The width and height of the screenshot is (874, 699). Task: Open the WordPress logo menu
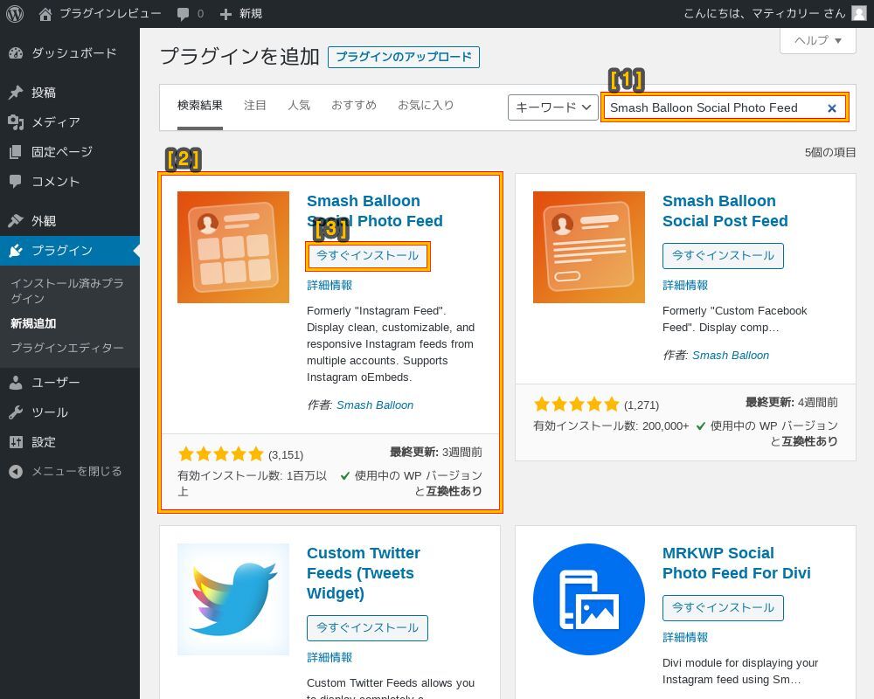point(15,14)
